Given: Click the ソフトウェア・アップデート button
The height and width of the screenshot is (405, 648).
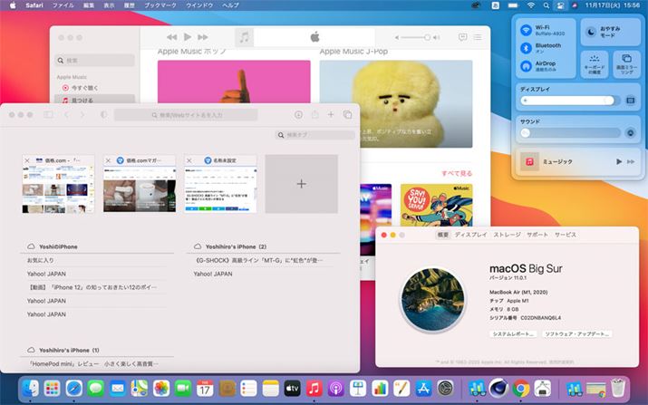Looking at the screenshot, I should tap(577, 334).
